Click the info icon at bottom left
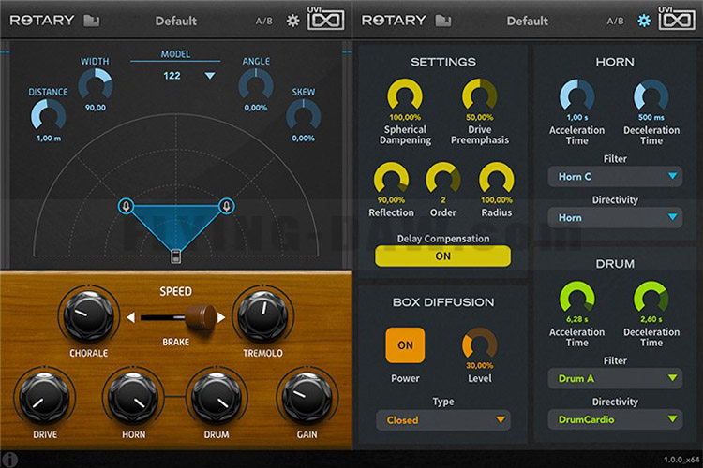The image size is (703, 468). click(10, 460)
